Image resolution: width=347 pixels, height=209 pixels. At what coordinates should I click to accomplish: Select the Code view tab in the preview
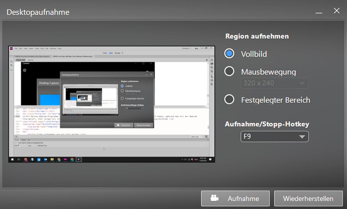pos(105,53)
